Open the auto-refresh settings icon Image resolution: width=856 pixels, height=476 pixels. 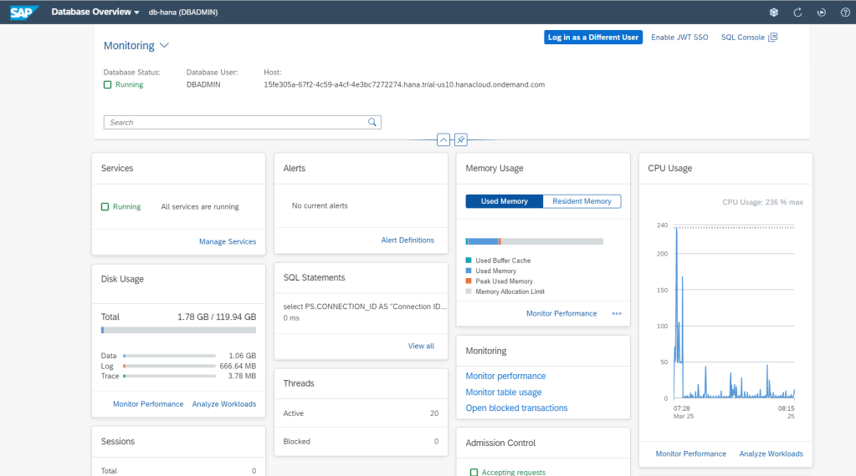pyautogui.click(x=821, y=13)
